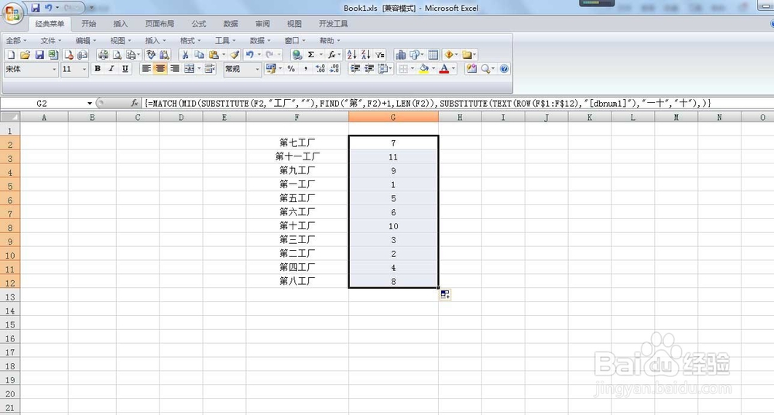Copy the selected cells

199,55
